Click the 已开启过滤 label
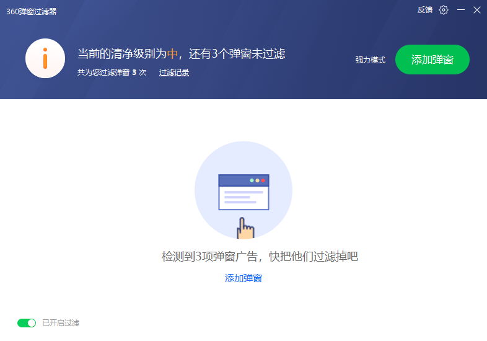This screenshot has width=487, height=341. (61, 323)
